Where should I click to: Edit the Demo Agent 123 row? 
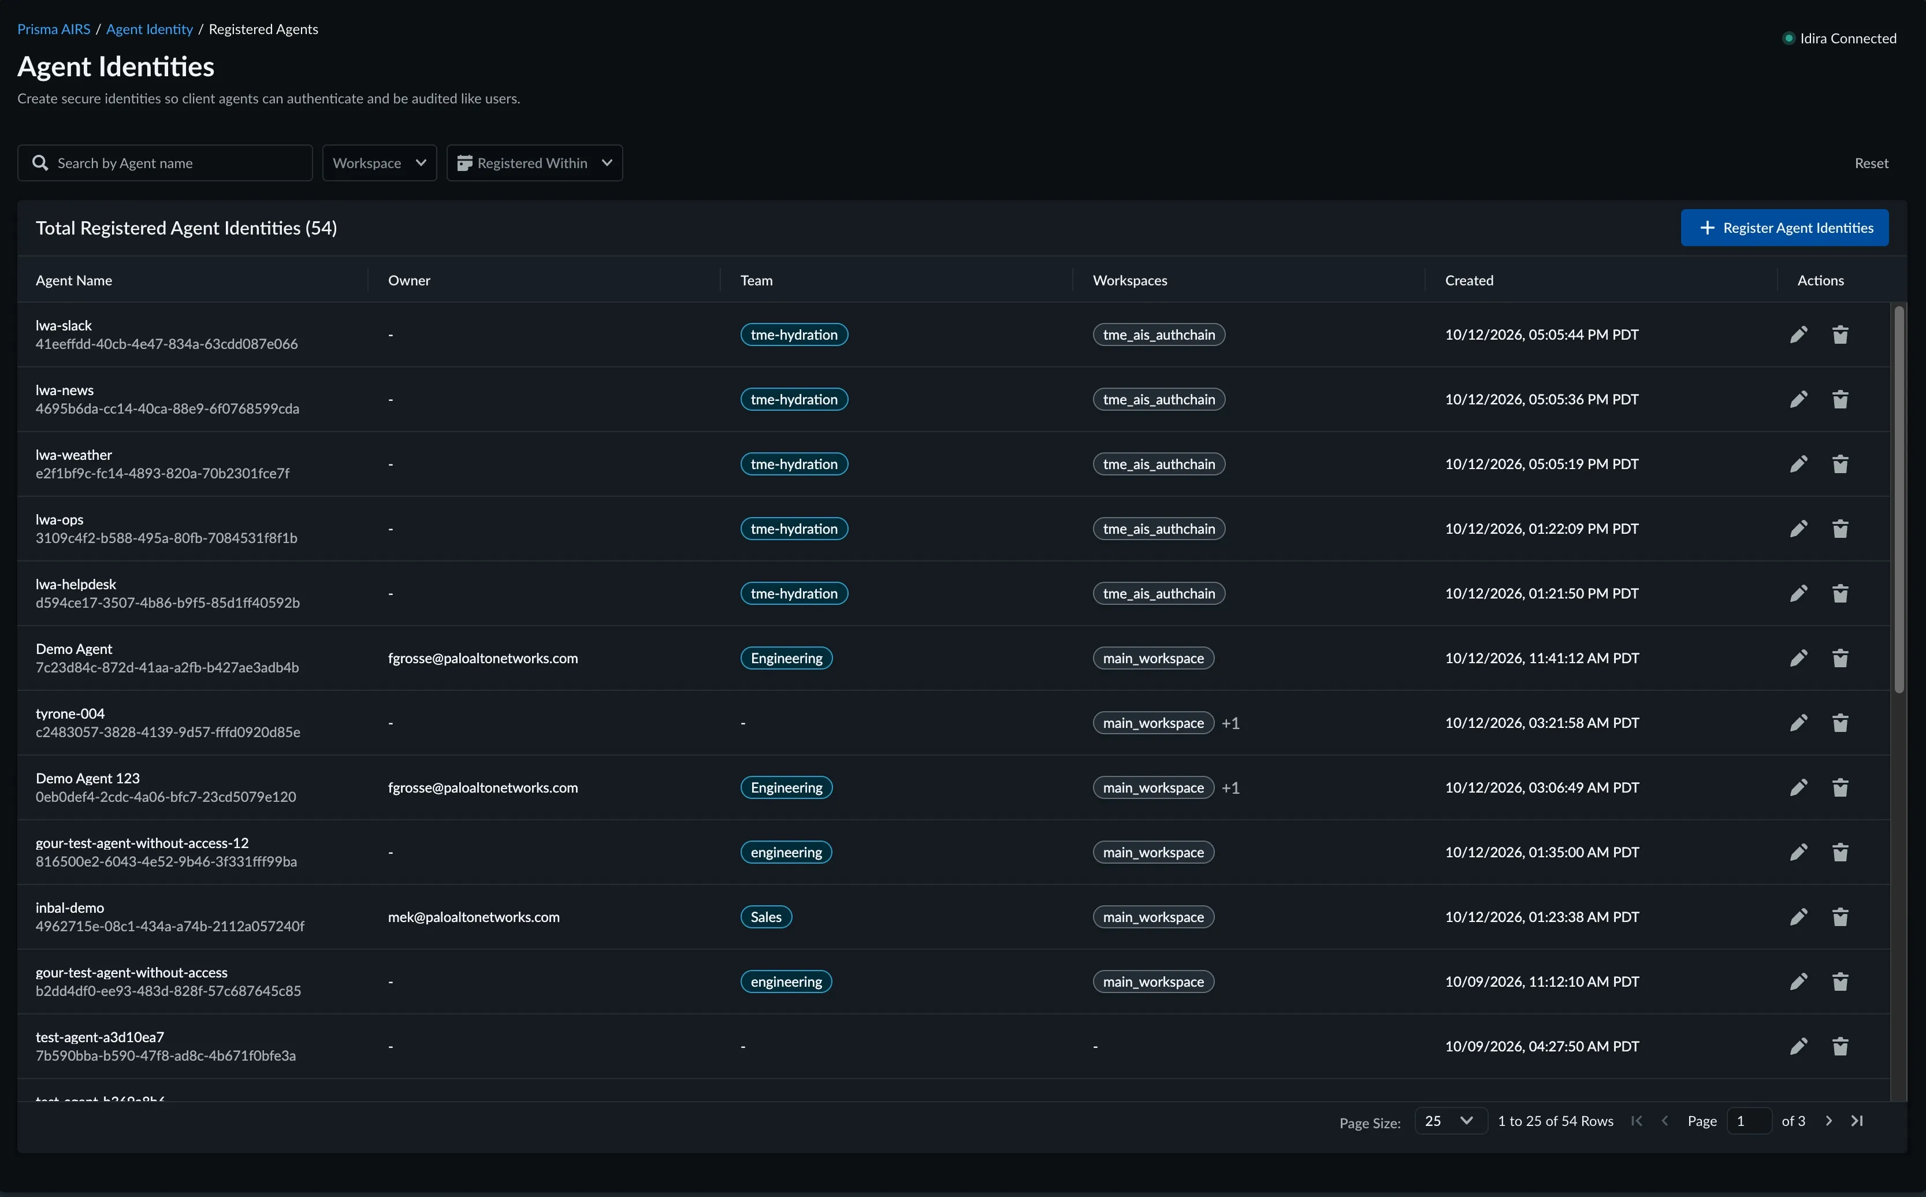[1798, 788]
